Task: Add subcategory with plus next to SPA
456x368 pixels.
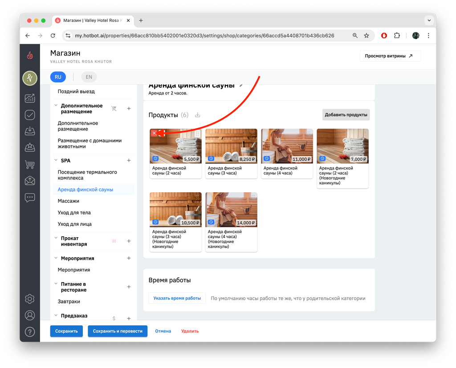Action: point(129,161)
